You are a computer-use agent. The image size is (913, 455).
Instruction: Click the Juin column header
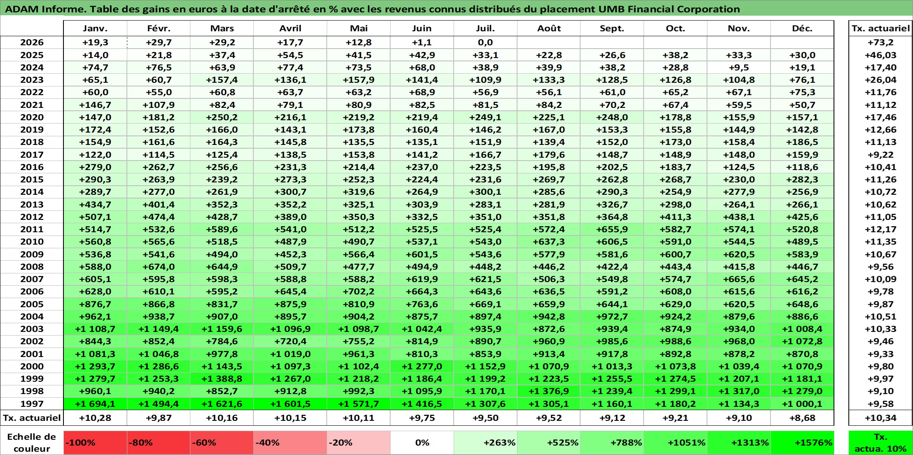click(x=422, y=28)
